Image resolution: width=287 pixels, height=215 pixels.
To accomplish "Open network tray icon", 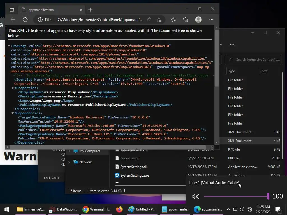I will click(x=235, y=209).
